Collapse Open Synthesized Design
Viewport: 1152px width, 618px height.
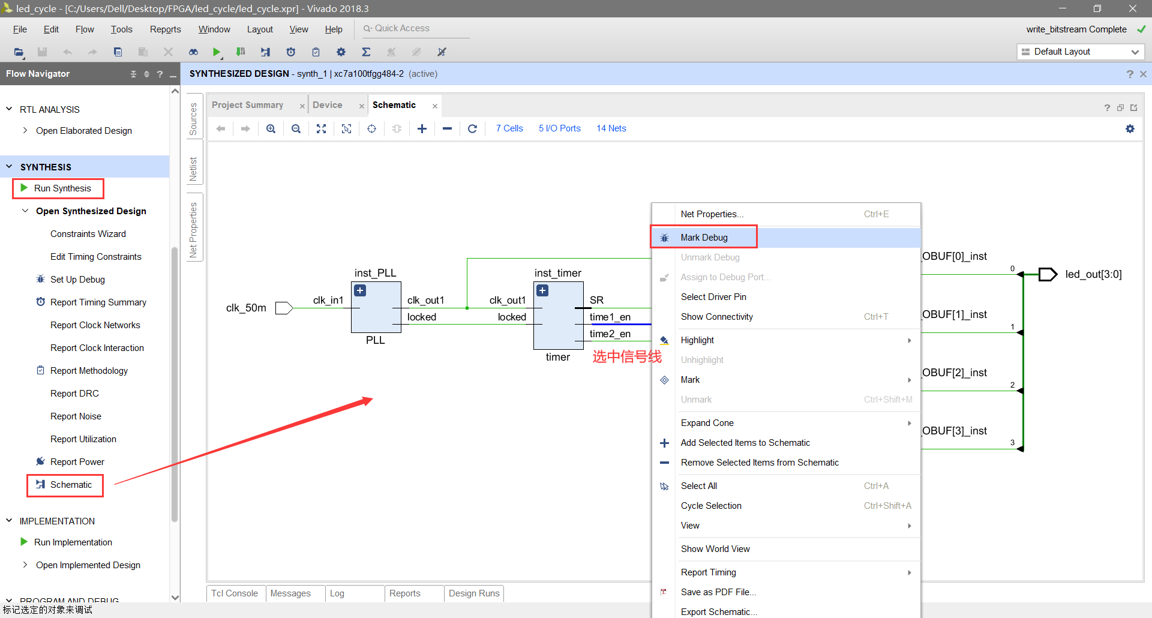25,211
